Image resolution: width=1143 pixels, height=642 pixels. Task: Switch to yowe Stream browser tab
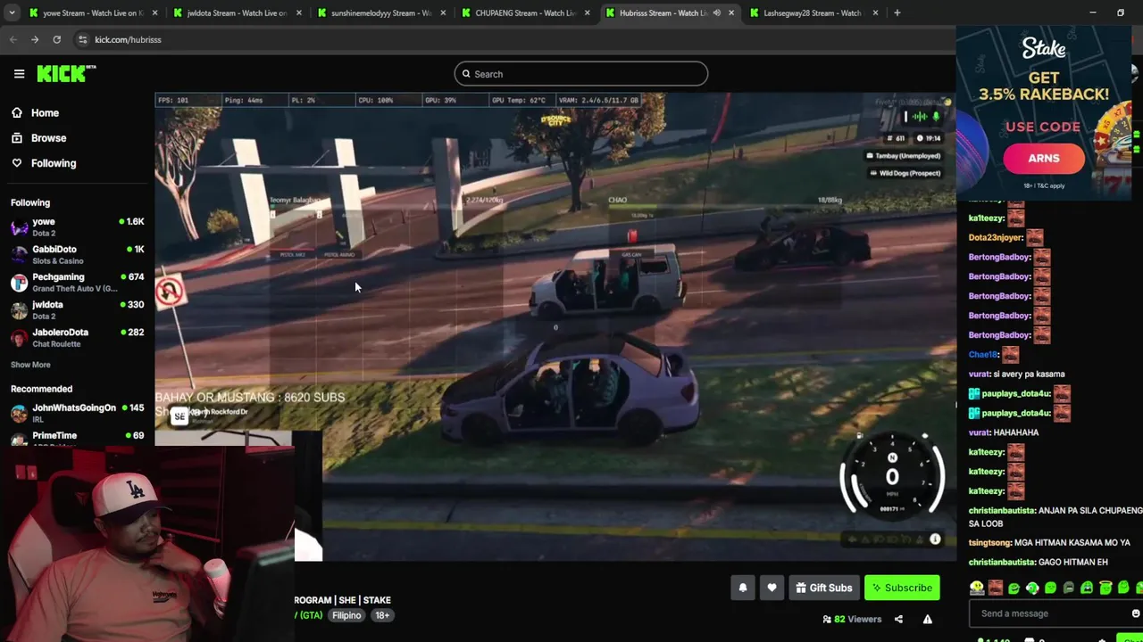[92, 12]
